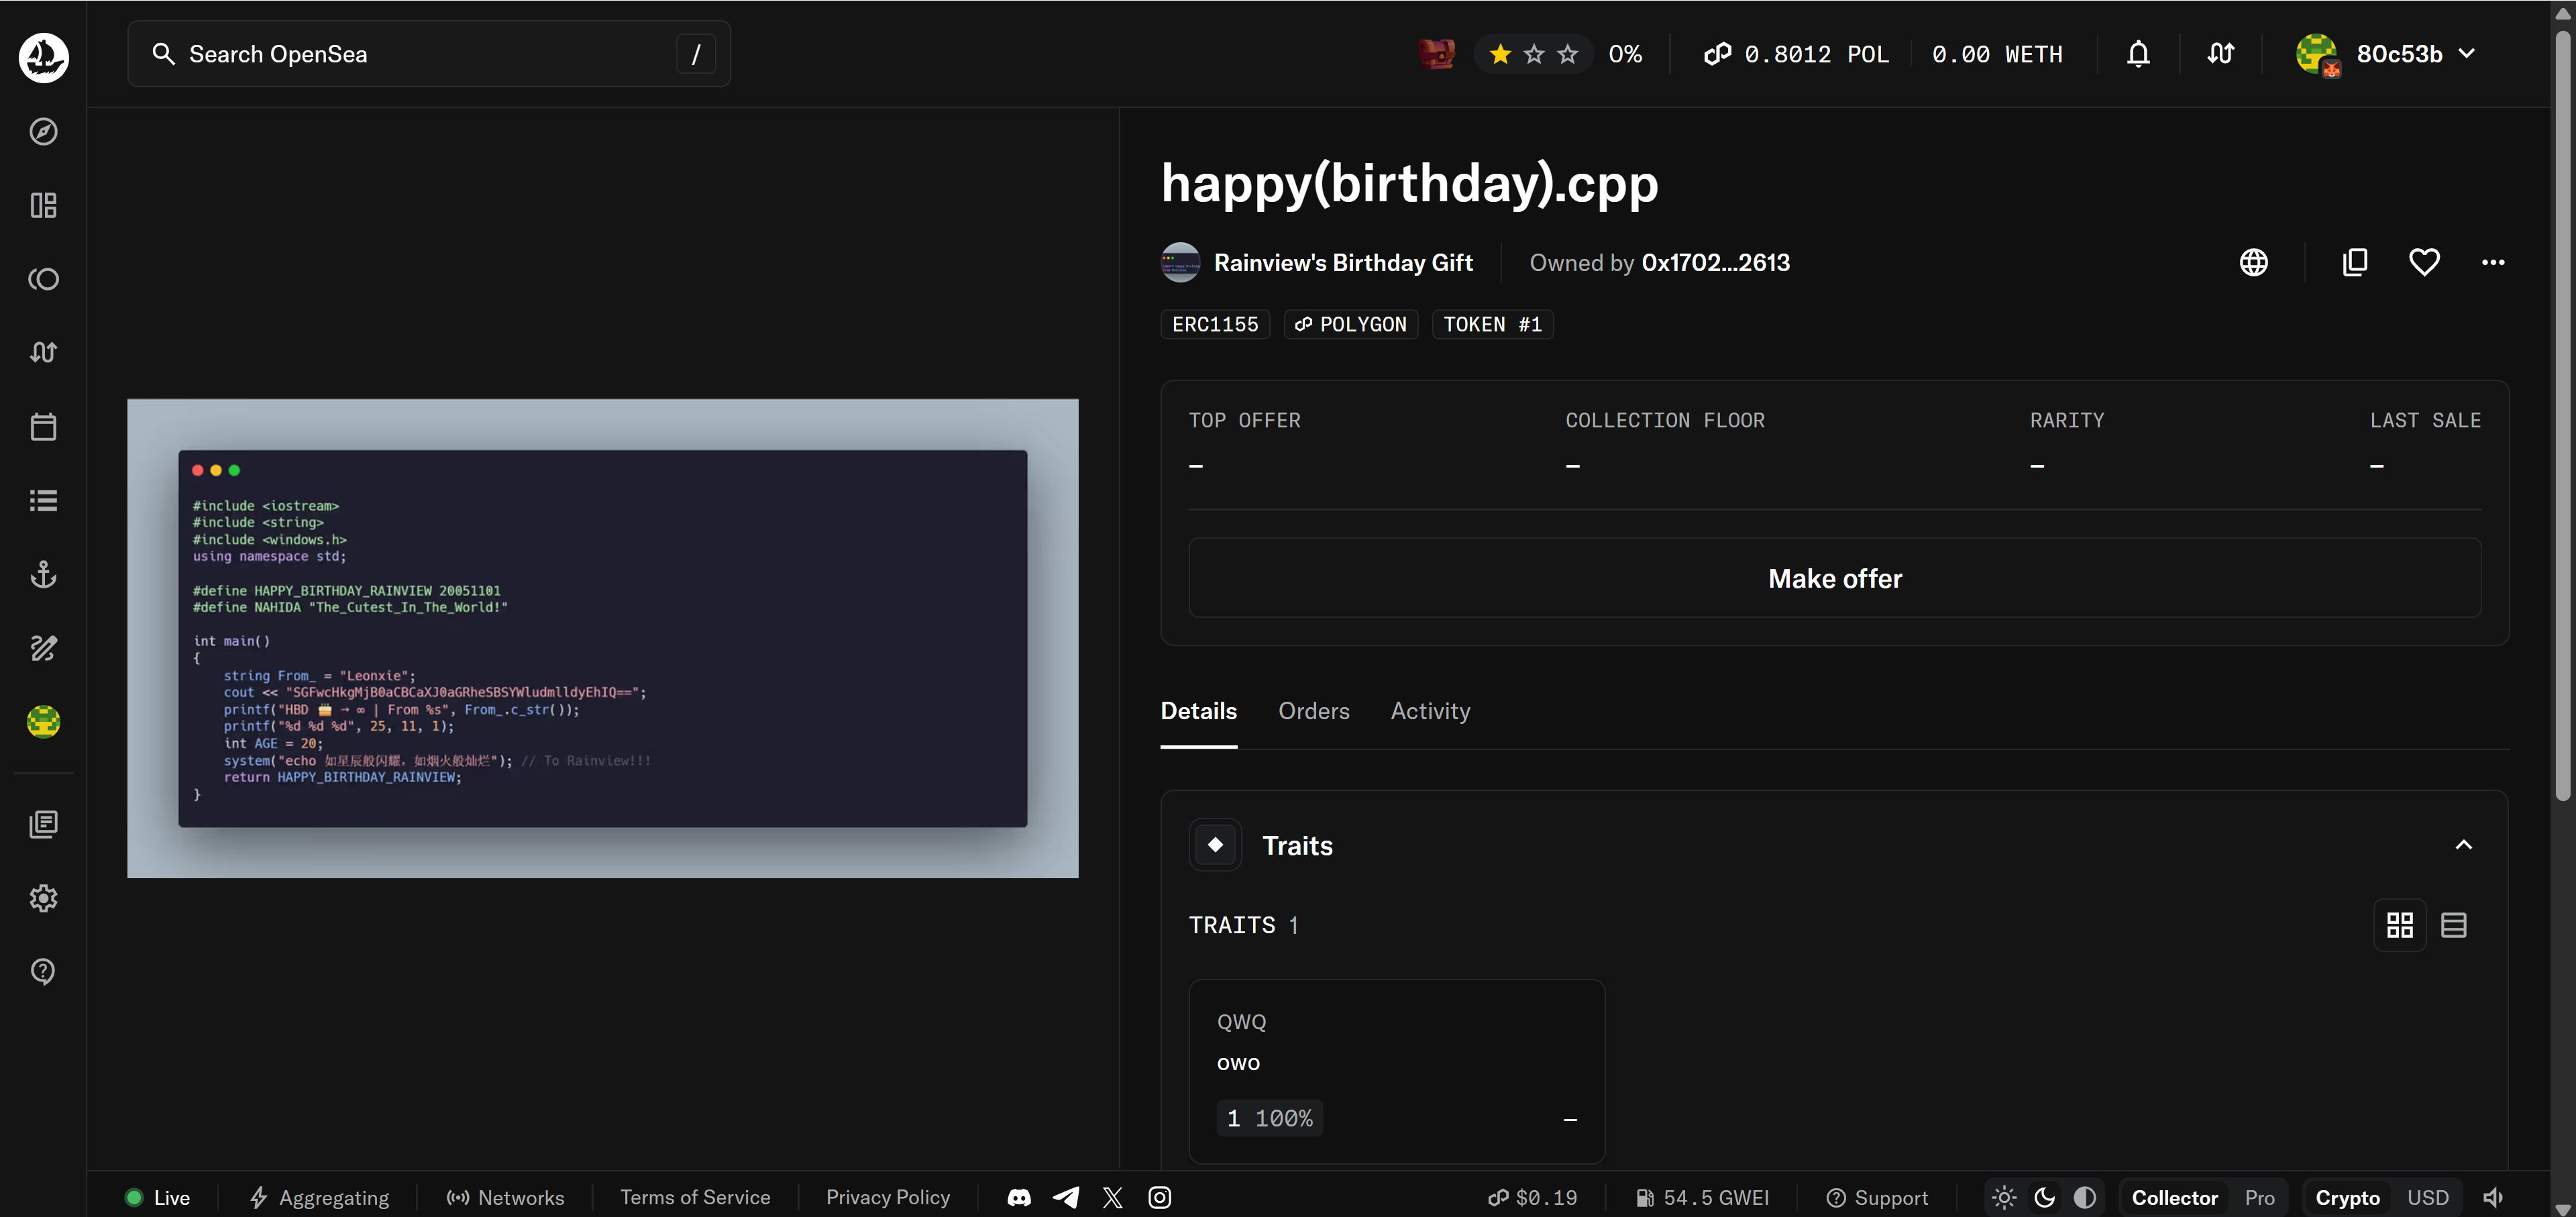Viewport: 2576px width, 1217px height.
Task: Switch to the Orders tab
Action: [1313, 711]
